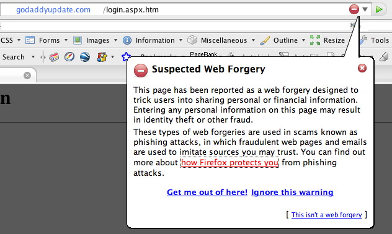This screenshot has height=234, width=392.
Task: Click the Resize green arrows icon
Action: (x=315, y=40)
